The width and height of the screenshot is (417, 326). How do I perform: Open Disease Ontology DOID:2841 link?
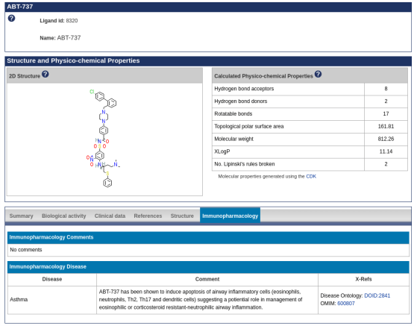click(x=377, y=295)
